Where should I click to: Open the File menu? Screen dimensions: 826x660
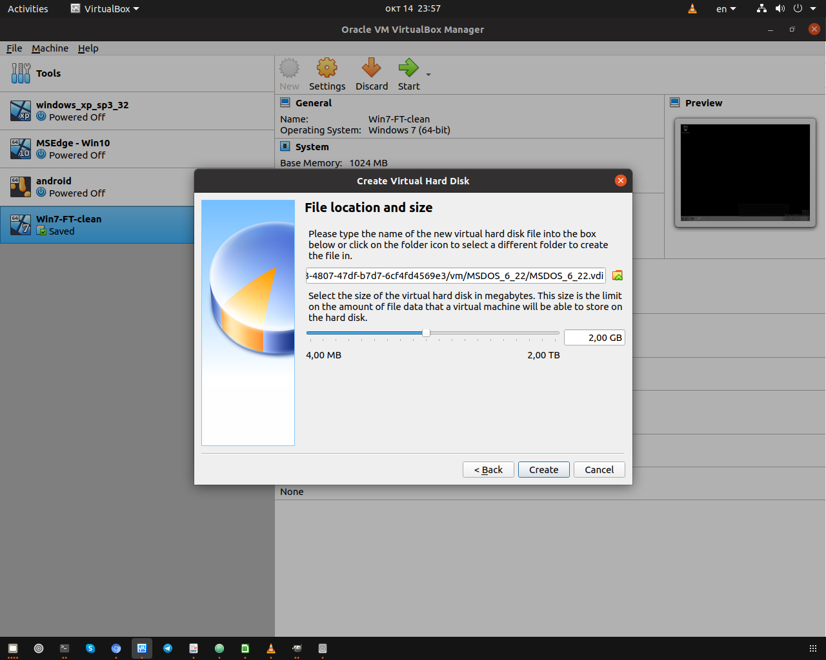pyautogui.click(x=14, y=48)
